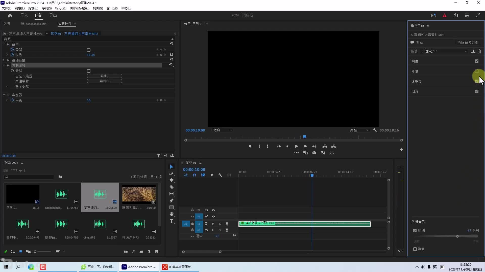
Task: Mute track A1 with M button
Action: (x=213, y=224)
